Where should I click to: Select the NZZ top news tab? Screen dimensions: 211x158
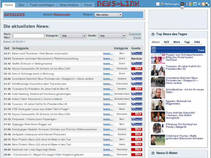tap(167, 42)
